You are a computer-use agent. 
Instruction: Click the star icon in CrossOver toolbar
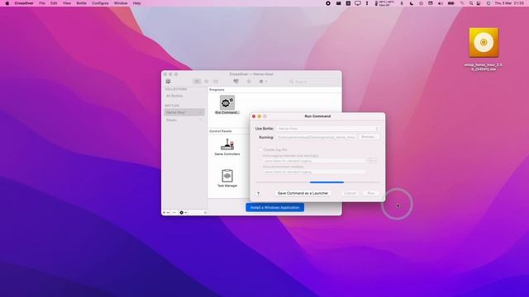coord(249,82)
